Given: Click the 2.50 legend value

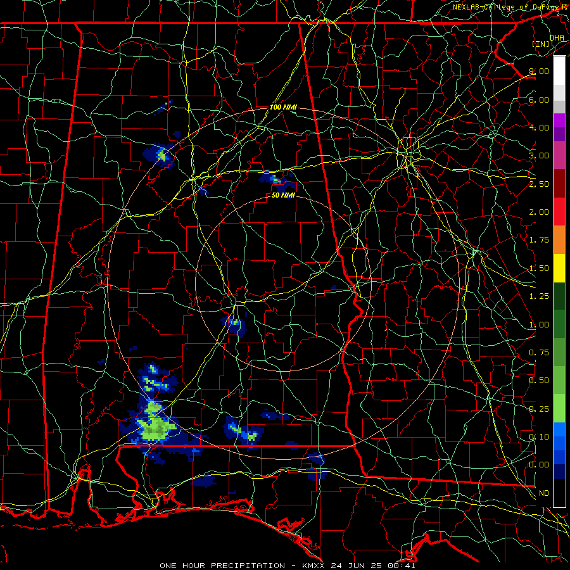Looking at the screenshot, I should 539,184.
